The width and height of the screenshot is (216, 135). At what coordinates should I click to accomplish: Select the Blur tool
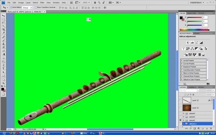click(x=3, y=58)
